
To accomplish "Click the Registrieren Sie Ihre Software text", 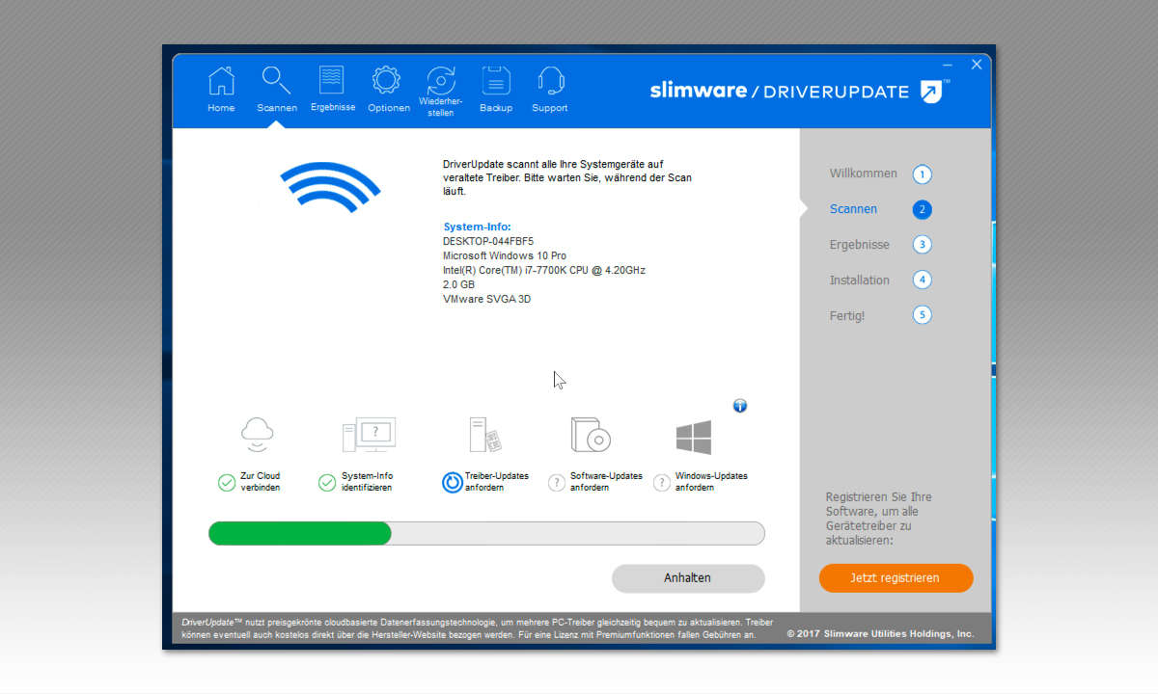I will [879, 519].
